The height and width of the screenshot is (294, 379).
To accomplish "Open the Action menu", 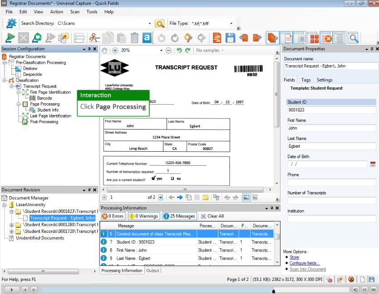I will 57,12.
